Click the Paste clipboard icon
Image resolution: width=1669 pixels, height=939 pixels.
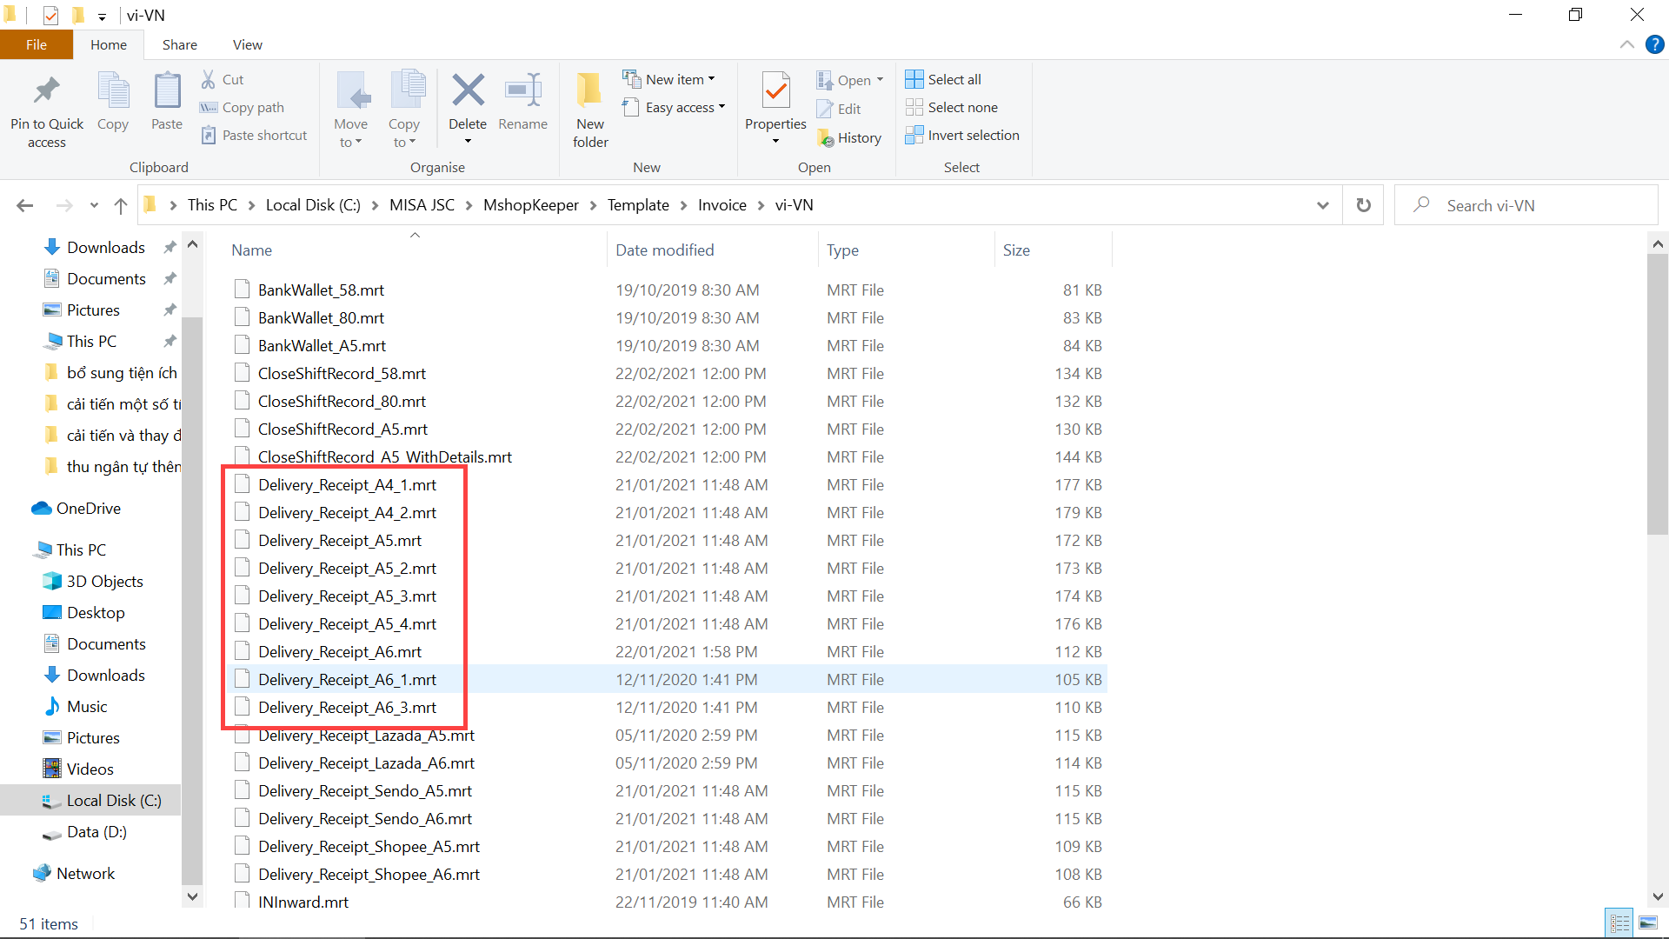167,91
